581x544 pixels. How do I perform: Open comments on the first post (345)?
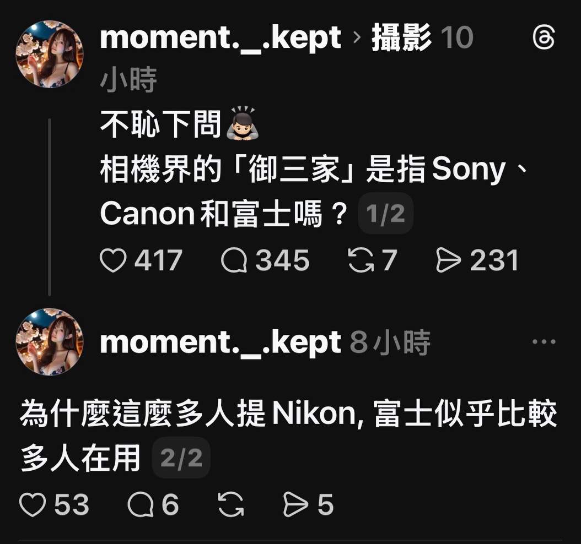[234, 260]
